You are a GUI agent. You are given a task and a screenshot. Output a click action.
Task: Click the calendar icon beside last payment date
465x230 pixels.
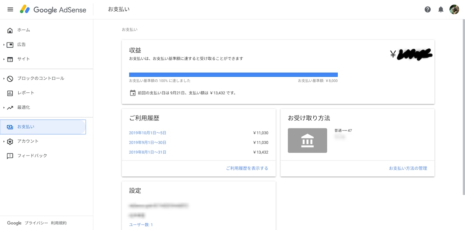click(133, 93)
